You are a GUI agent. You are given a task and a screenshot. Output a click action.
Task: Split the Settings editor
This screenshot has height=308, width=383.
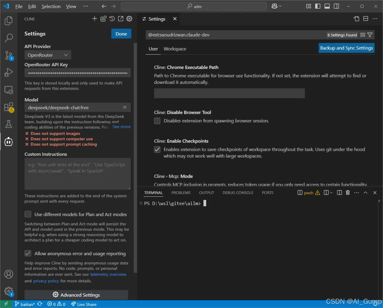(x=366, y=19)
